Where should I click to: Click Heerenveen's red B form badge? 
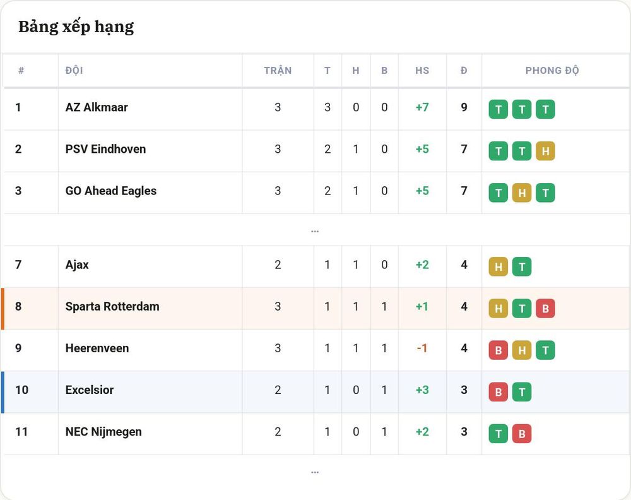[x=498, y=350]
